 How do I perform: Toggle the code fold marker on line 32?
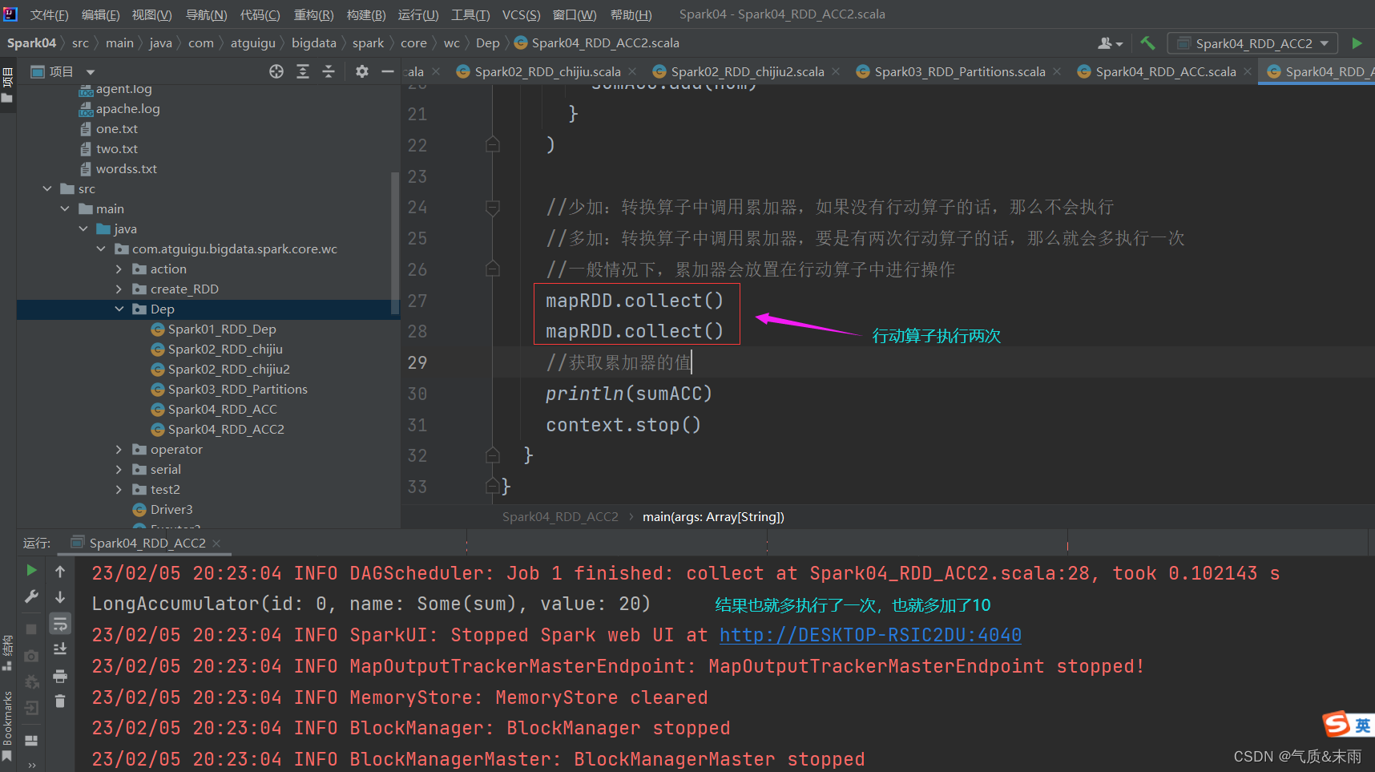[493, 455]
